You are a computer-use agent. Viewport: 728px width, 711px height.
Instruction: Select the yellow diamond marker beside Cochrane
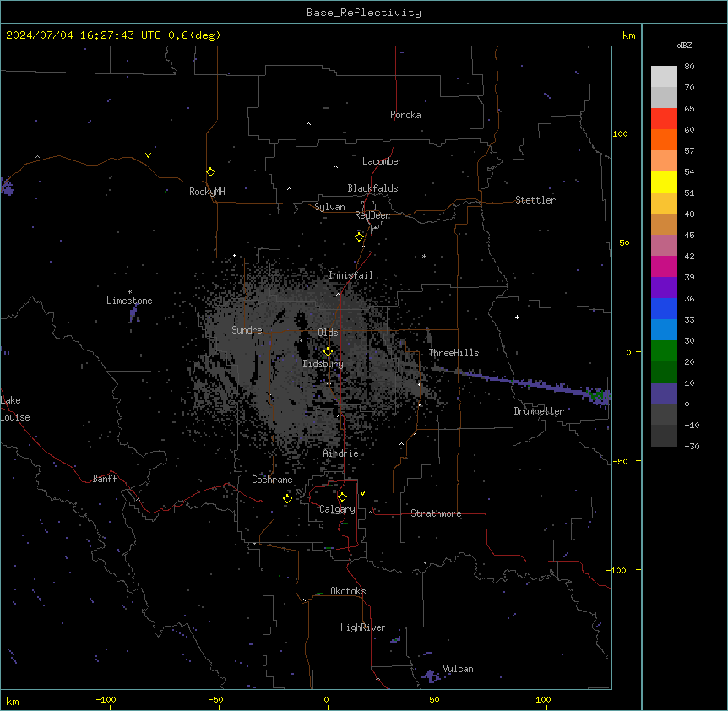[287, 498]
